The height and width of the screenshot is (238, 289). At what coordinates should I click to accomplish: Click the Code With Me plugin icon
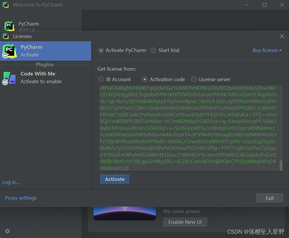click(x=9, y=78)
